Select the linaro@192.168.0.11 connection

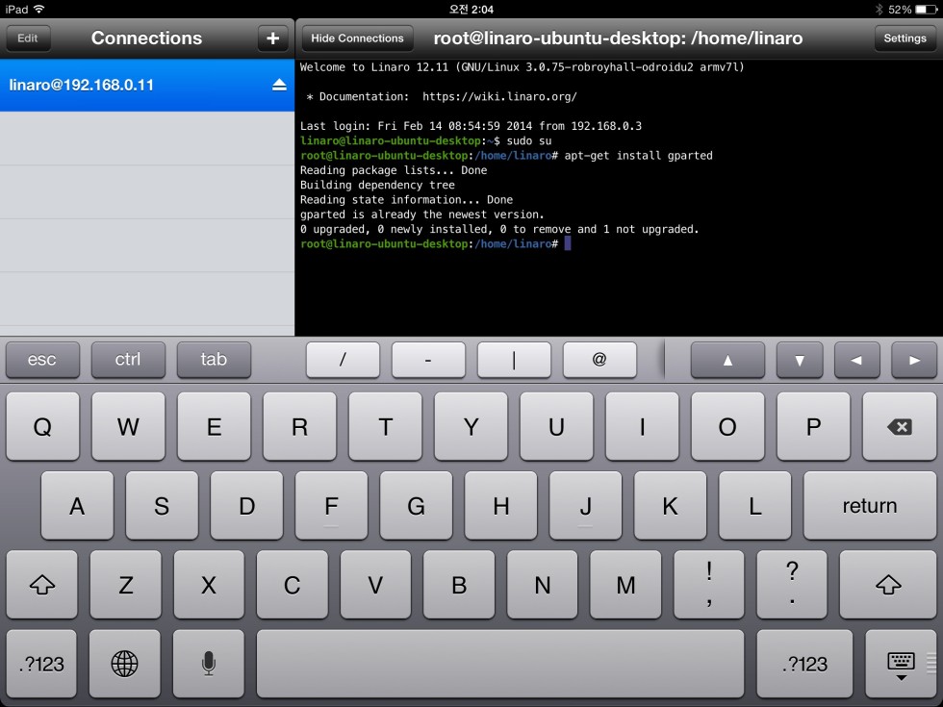coord(125,85)
